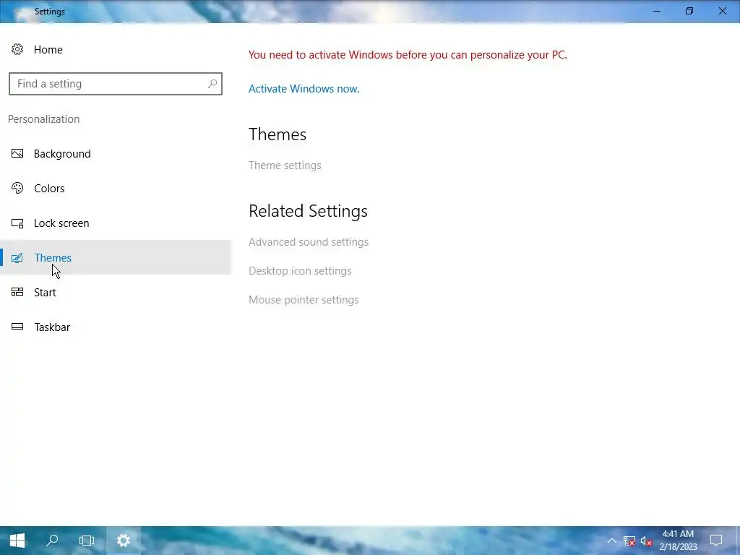Click the Lock screen monitor icon

tap(17, 223)
